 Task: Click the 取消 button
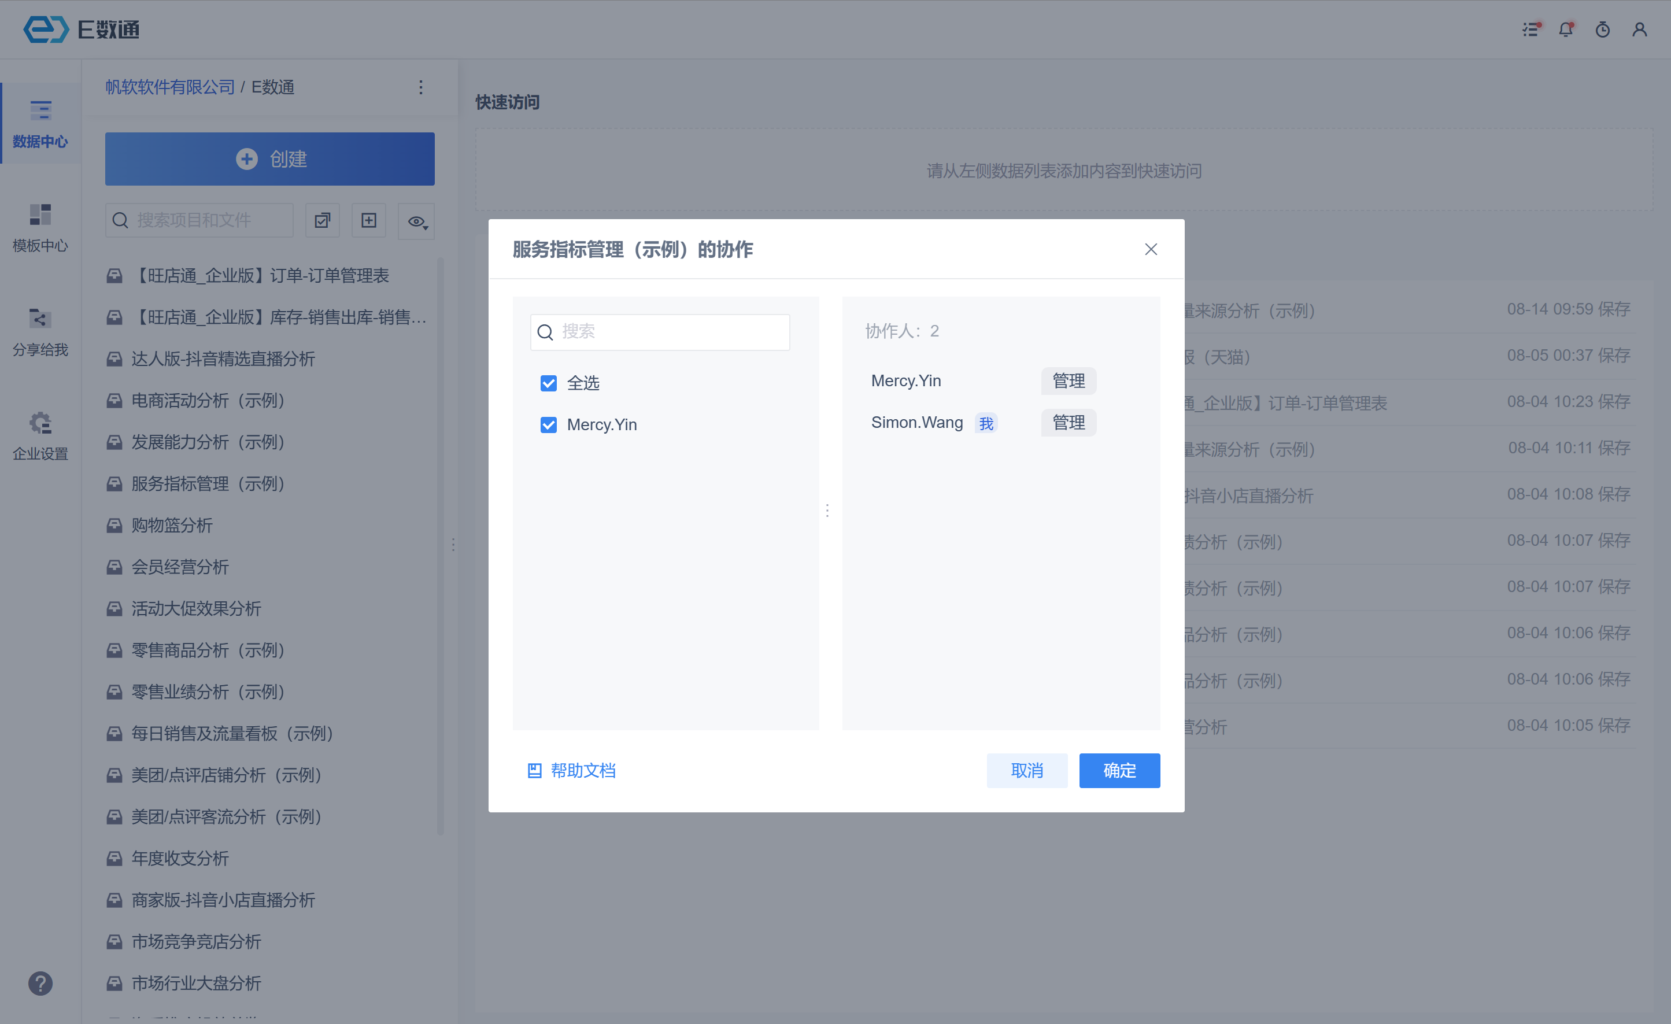click(x=1026, y=770)
